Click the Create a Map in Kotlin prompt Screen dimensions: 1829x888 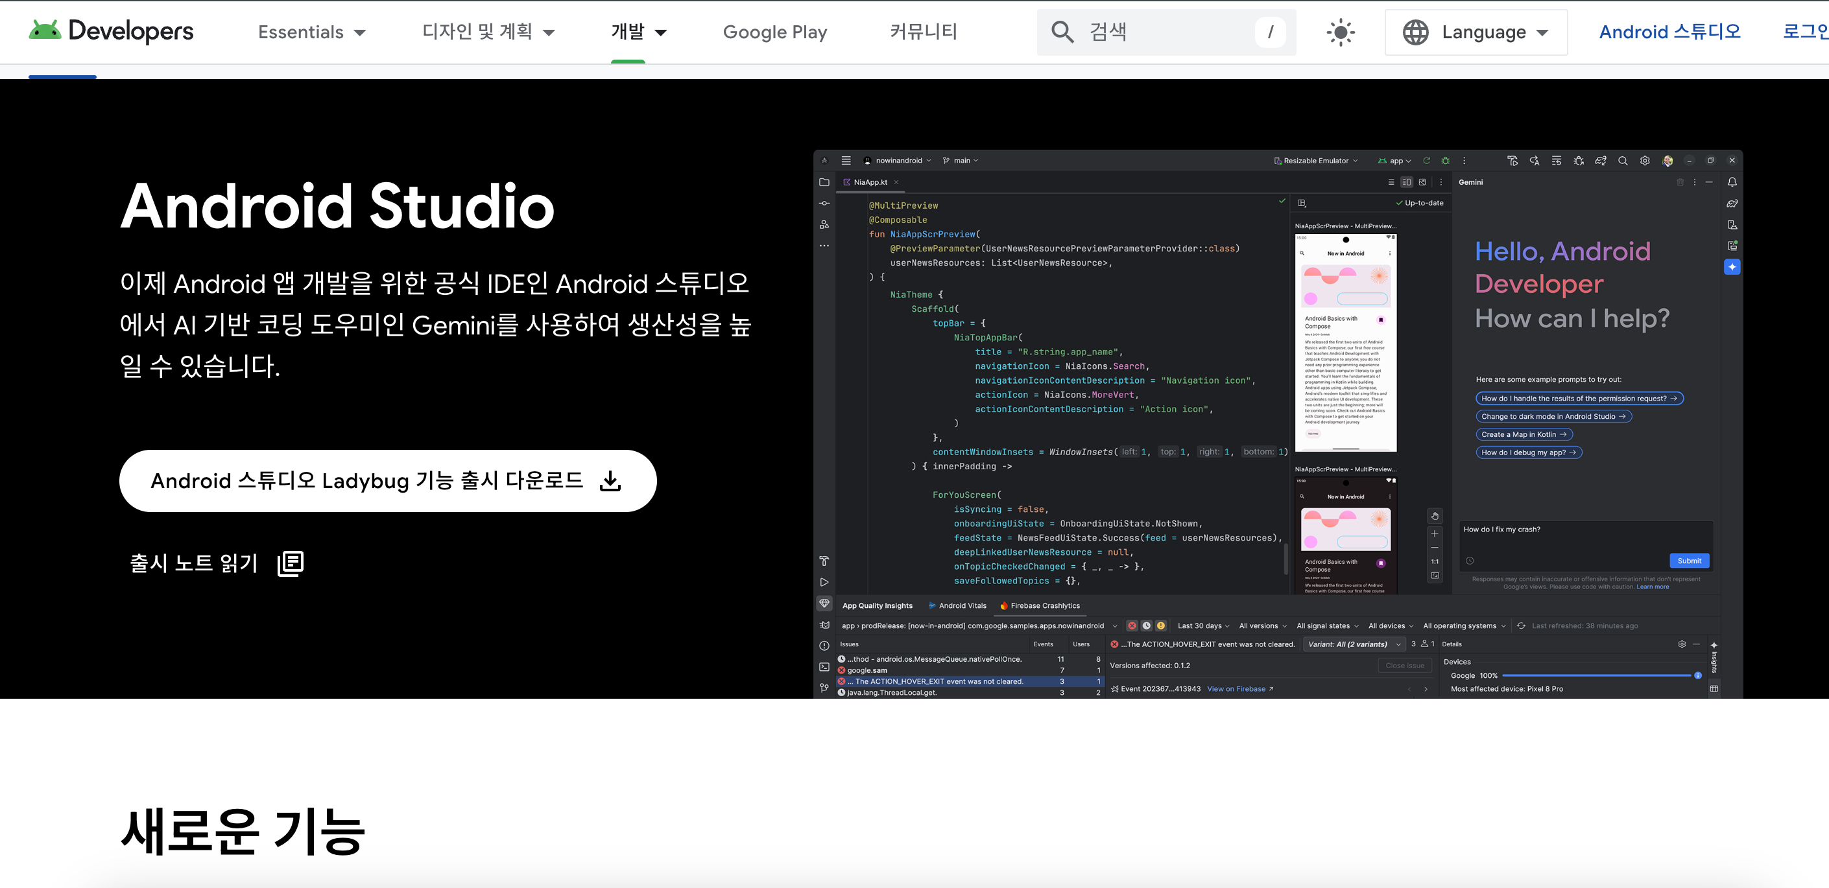(1524, 434)
